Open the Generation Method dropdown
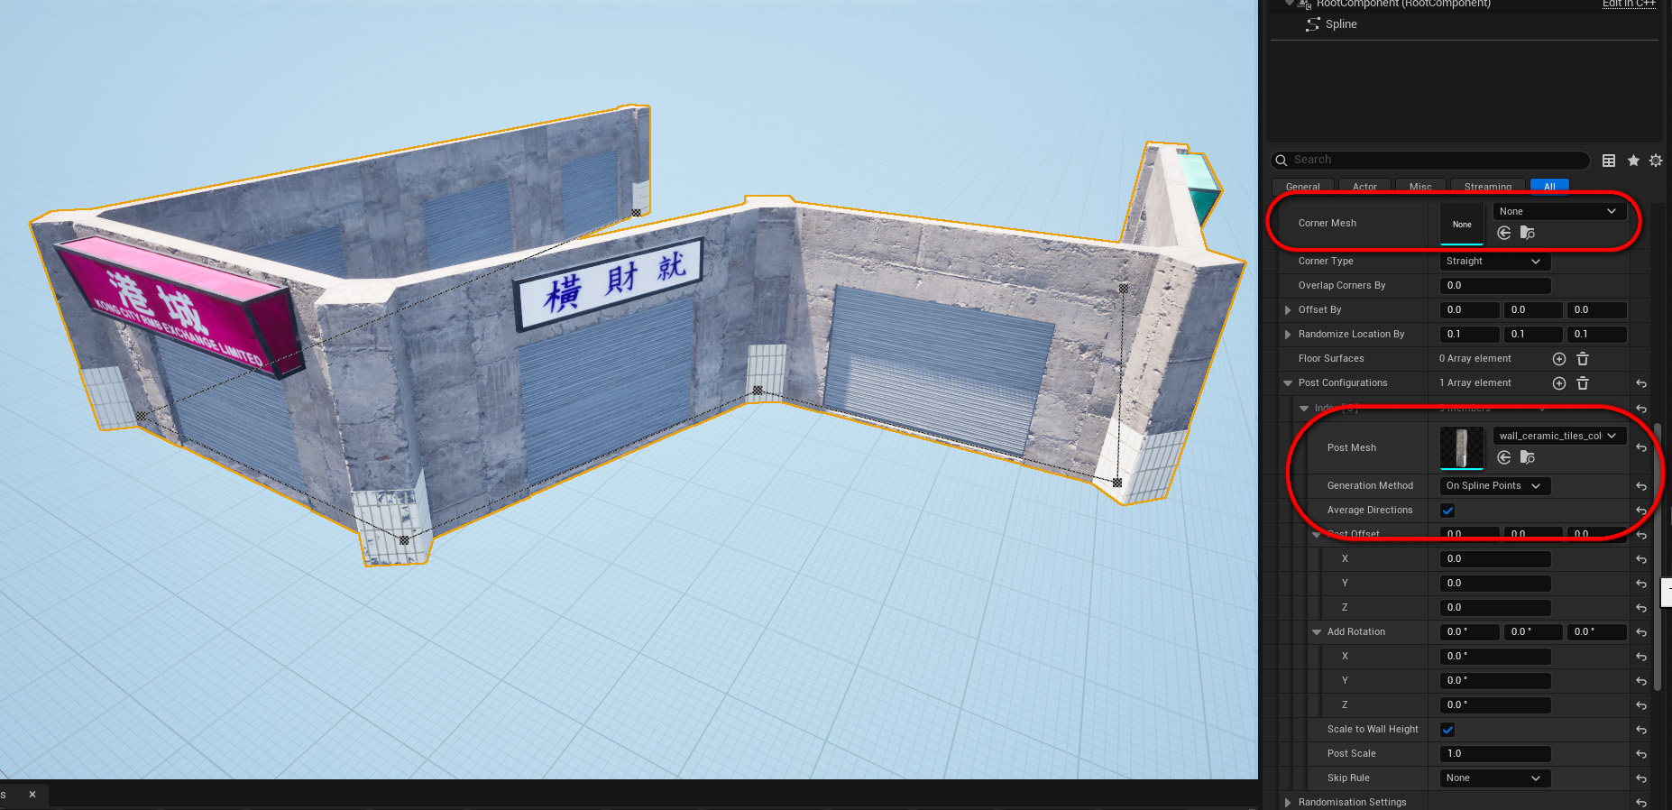Image resolution: width=1672 pixels, height=810 pixels. (x=1494, y=486)
